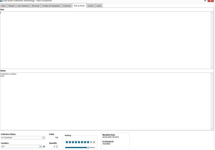Expand the Collection Status dropdown
Screen dimensions: 215x150
coord(44,138)
